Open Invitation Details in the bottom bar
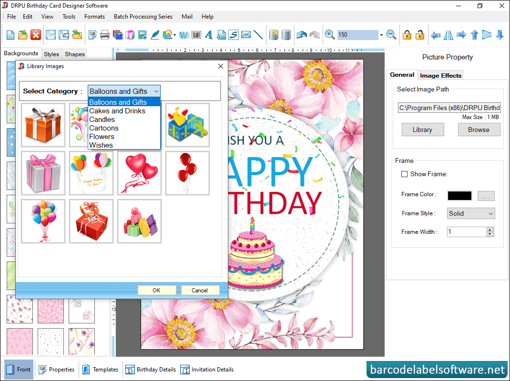510x381 pixels. coord(207,370)
